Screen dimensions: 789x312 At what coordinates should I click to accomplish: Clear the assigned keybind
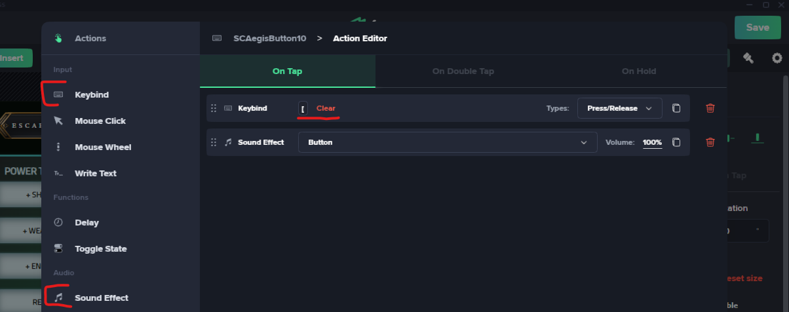(326, 108)
